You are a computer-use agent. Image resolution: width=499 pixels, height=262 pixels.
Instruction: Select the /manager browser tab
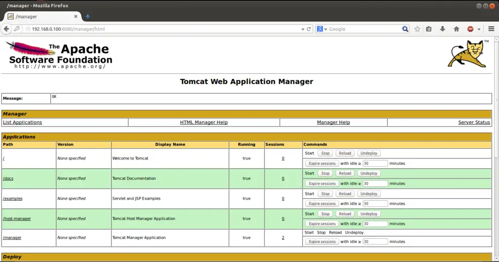point(43,17)
